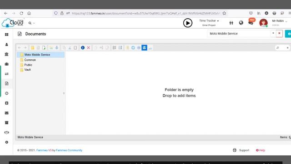Start the time tracker play button
Image resolution: width=291 pixels, height=164 pixels.
(x=188, y=23)
